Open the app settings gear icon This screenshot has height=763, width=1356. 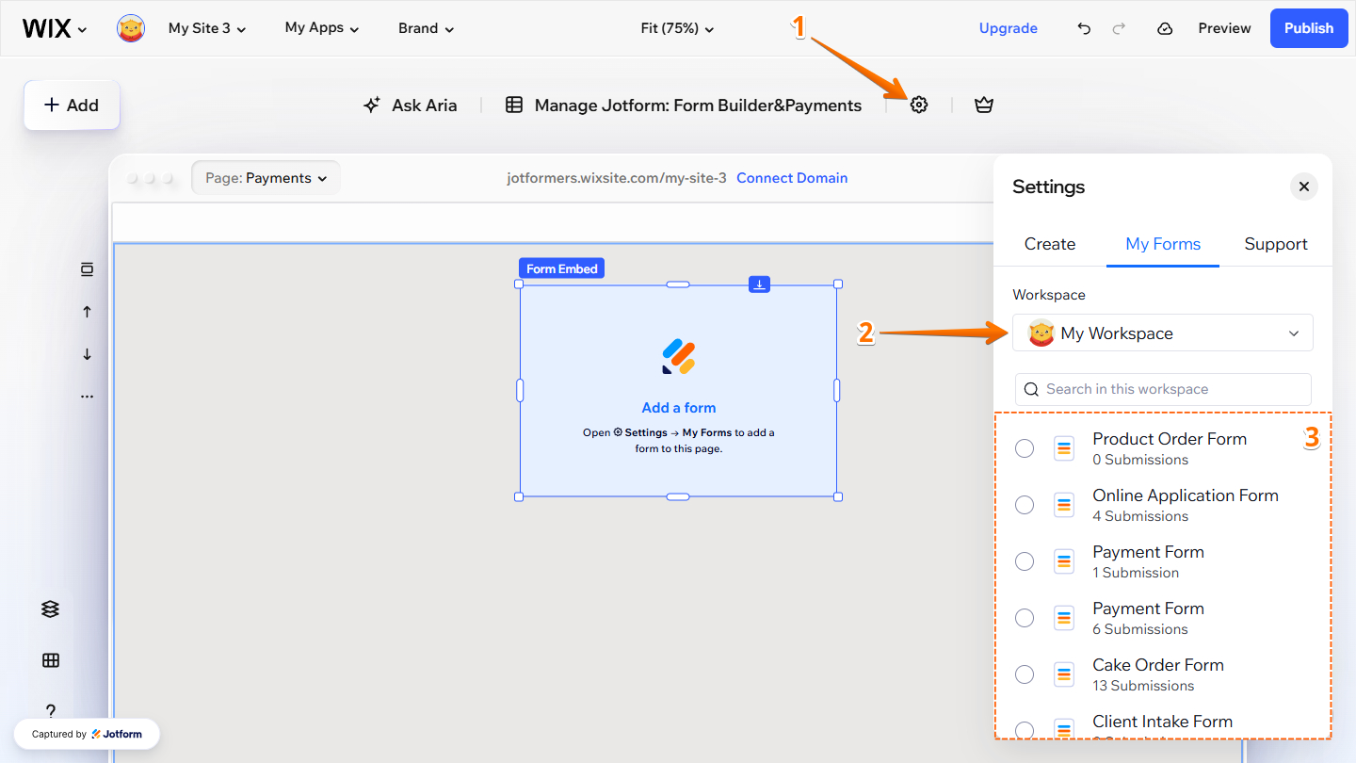[919, 106]
